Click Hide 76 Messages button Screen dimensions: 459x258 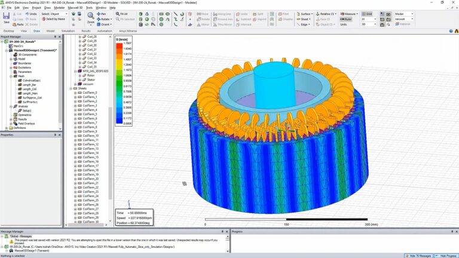[418, 256]
